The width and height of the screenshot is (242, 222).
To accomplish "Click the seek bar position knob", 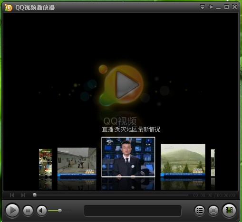I will tap(35, 195).
